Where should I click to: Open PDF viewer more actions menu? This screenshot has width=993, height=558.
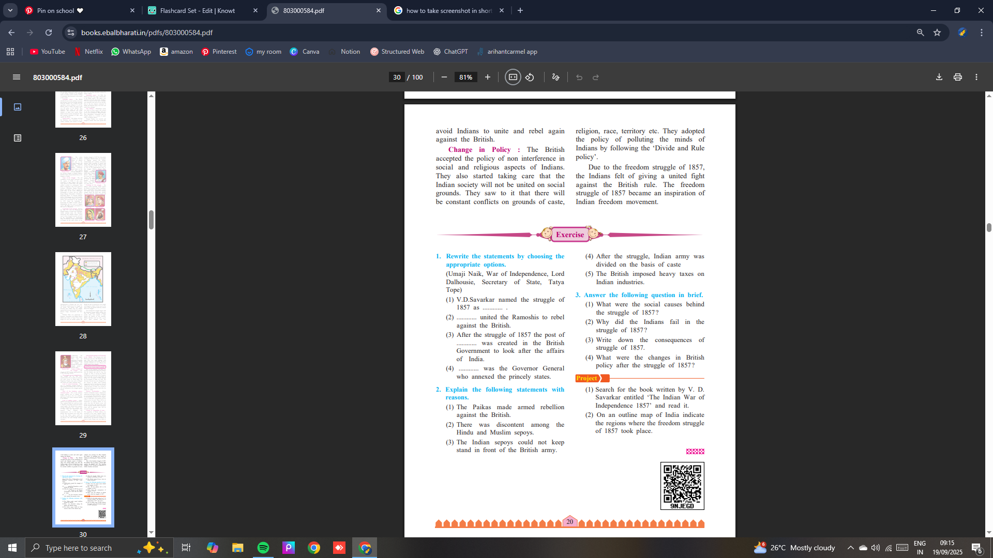pyautogui.click(x=976, y=78)
